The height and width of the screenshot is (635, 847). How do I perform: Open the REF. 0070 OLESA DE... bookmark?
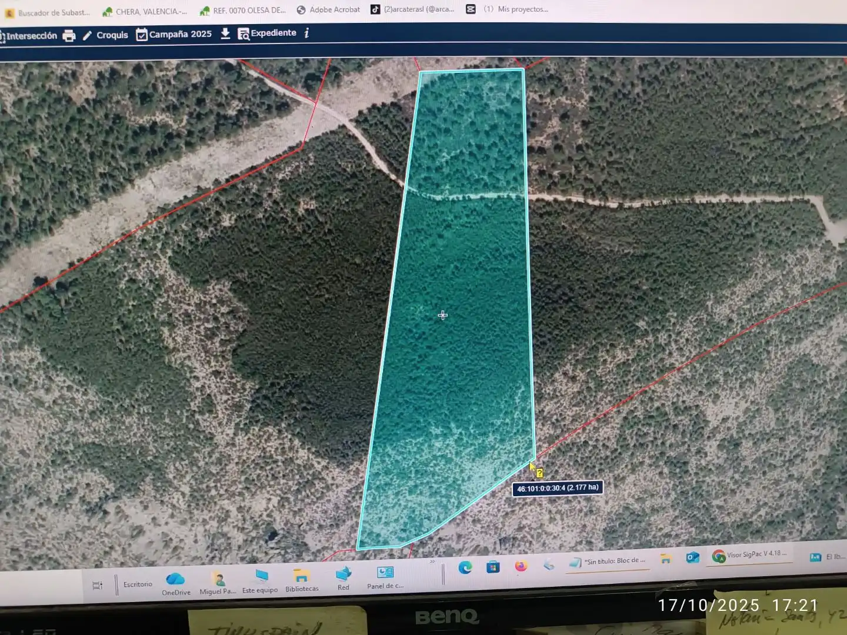243,11
